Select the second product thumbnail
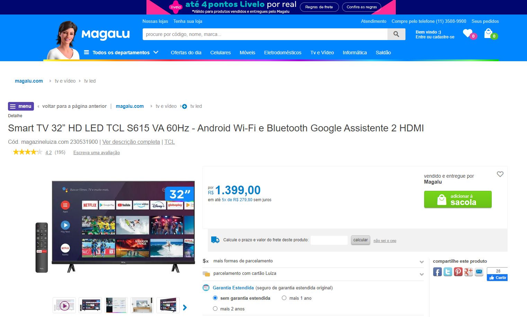This screenshot has height=317, width=527. pyautogui.click(x=90, y=306)
